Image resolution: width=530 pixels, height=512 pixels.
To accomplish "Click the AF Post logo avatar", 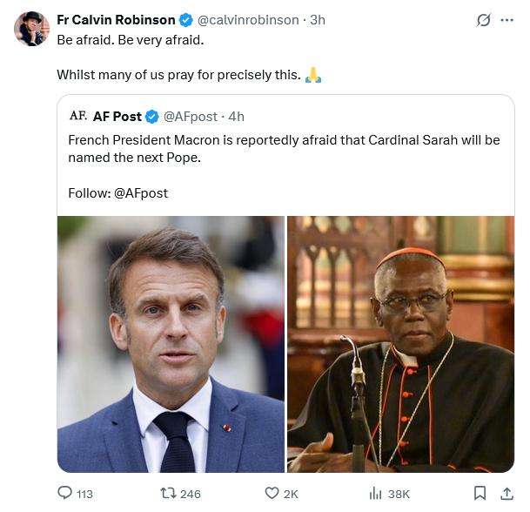I will point(77,116).
